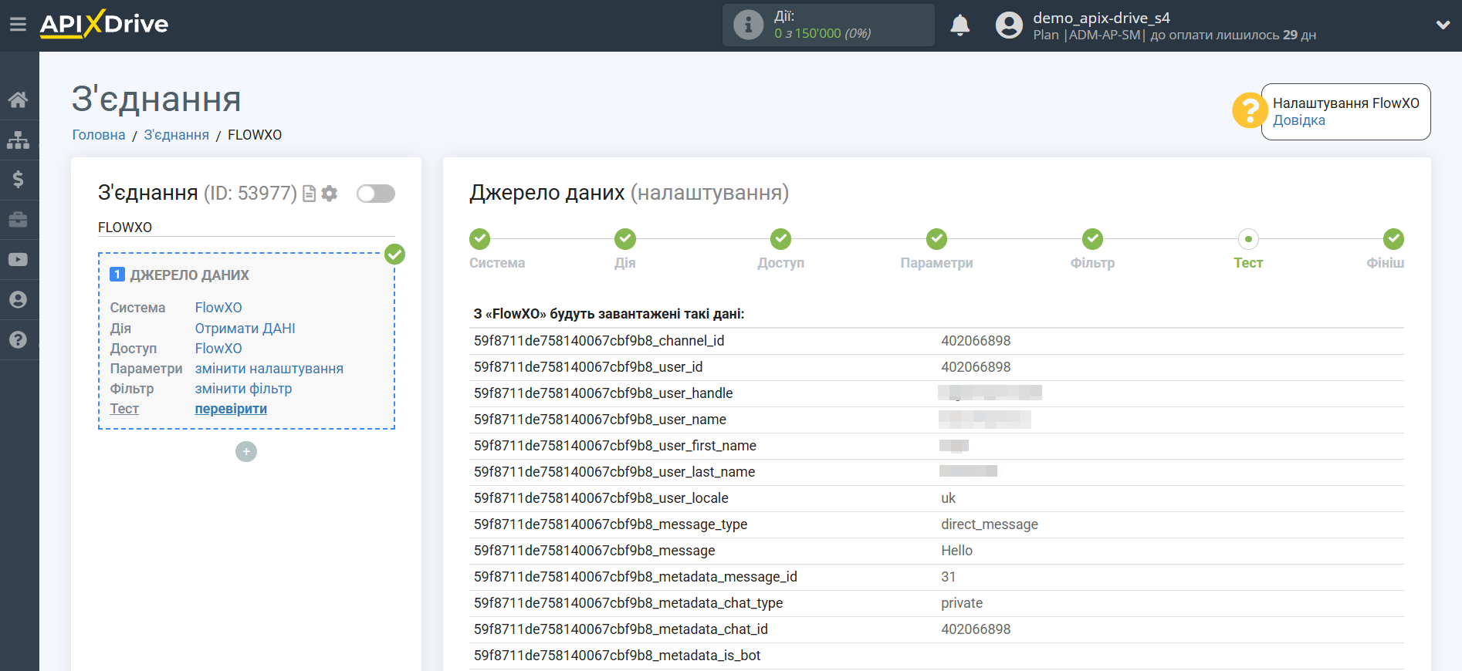Click the ApiX-Drive logo
Image resolution: width=1462 pixels, height=671 pixels.
click(104, 24)
